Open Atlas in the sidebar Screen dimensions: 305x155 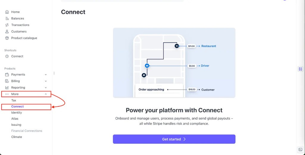click(15, 118)
